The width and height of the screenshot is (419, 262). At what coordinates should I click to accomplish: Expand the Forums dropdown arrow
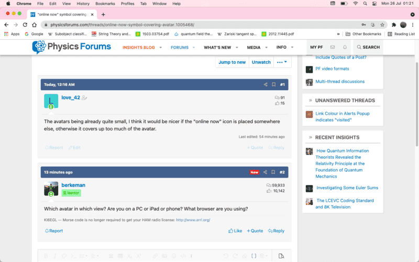point(194,47)
